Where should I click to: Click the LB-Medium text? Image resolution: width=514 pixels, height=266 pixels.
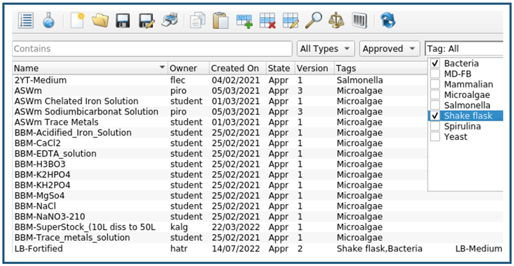(x=479, y=248)
